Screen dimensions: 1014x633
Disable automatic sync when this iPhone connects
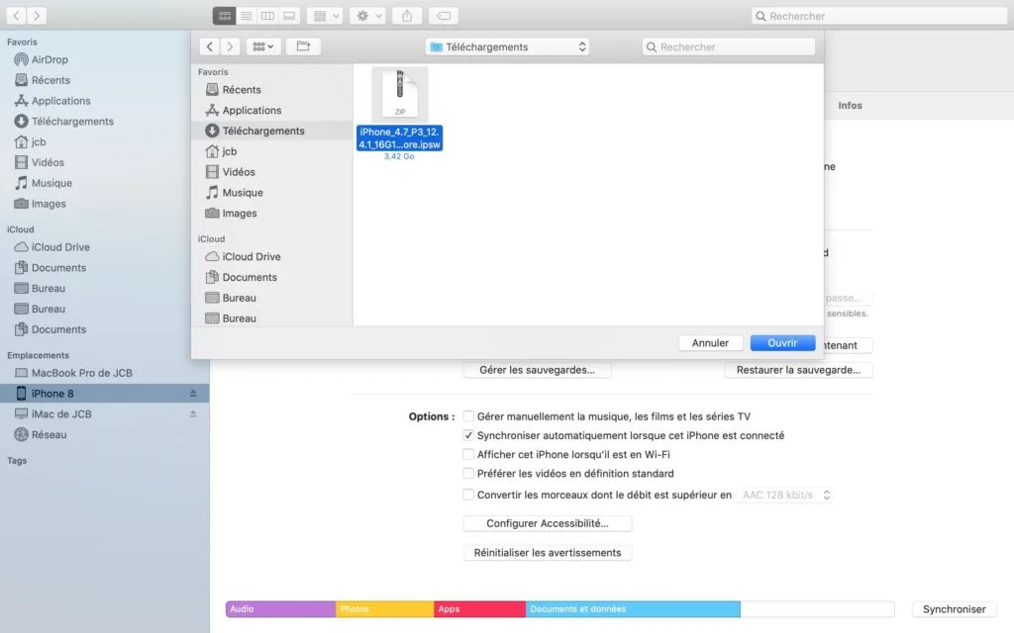(x=467, y=435)
